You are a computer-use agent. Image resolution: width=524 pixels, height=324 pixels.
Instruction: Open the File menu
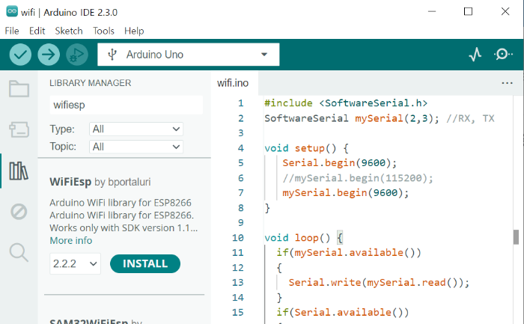[x=12, y=31]
